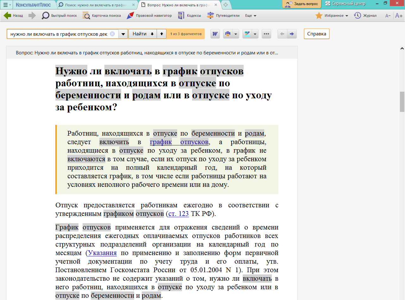
Task: Click Задать вопрос button
Action: [302, 4]
